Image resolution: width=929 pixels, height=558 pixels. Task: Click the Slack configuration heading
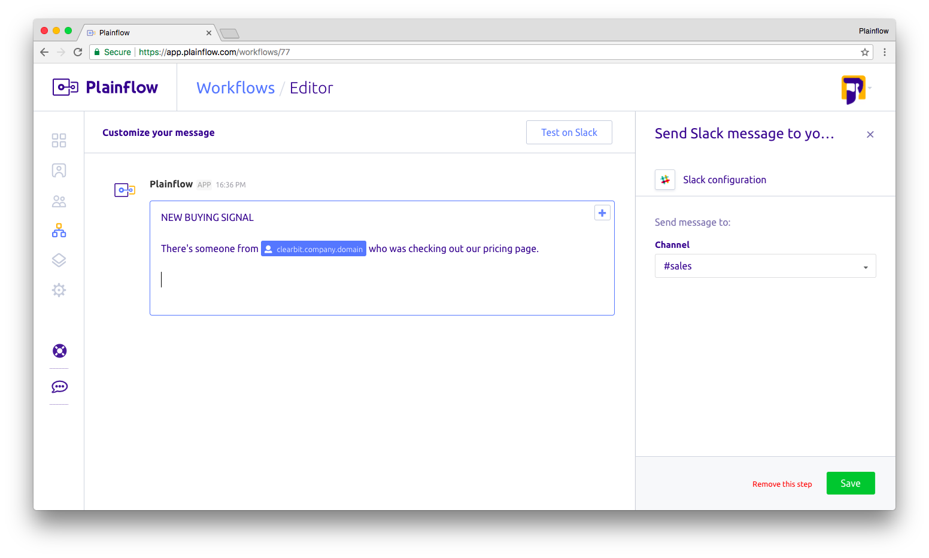tap(724, 180)
